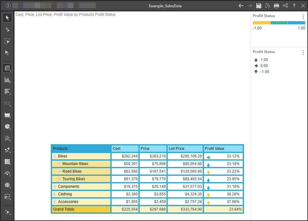
Task: Print the report using printer icon
Action: (276, 6)
